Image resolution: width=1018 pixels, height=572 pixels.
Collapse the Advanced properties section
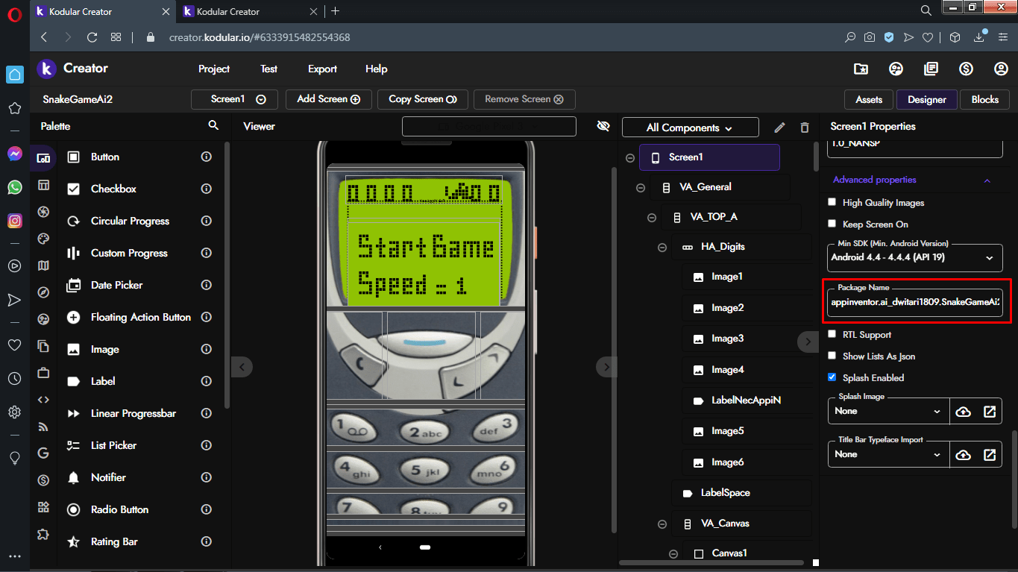point(987,180)
